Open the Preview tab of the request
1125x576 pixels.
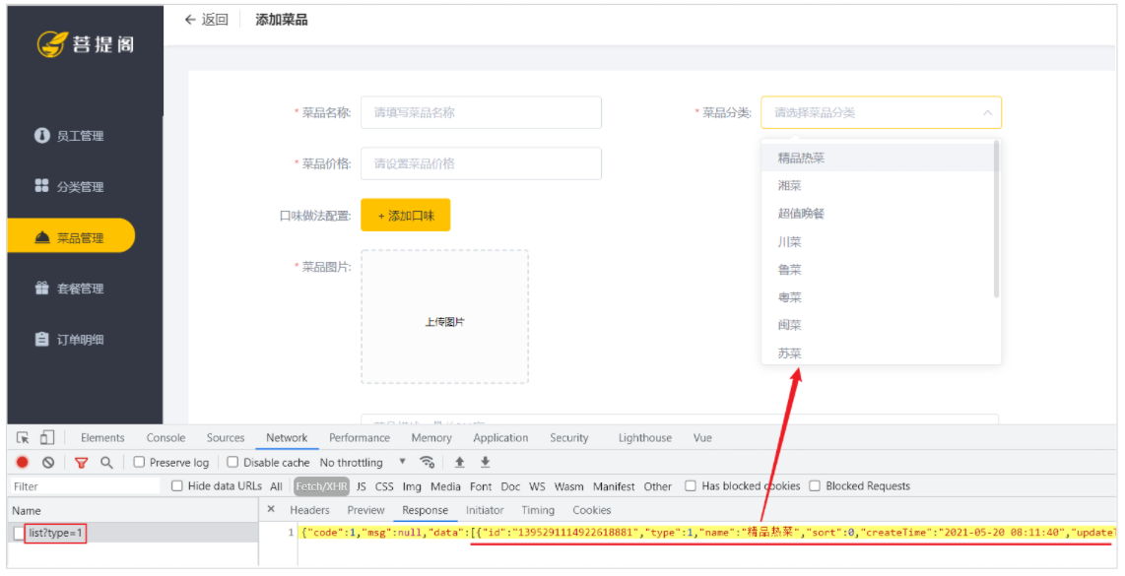point(365,510)
